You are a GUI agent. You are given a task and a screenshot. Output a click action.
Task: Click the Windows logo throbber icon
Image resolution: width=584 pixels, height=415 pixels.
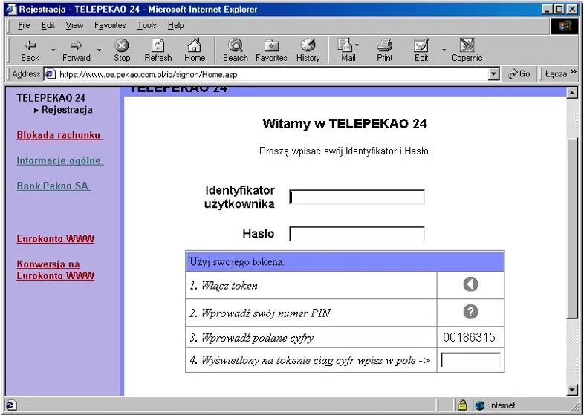(x=564, y=26)
